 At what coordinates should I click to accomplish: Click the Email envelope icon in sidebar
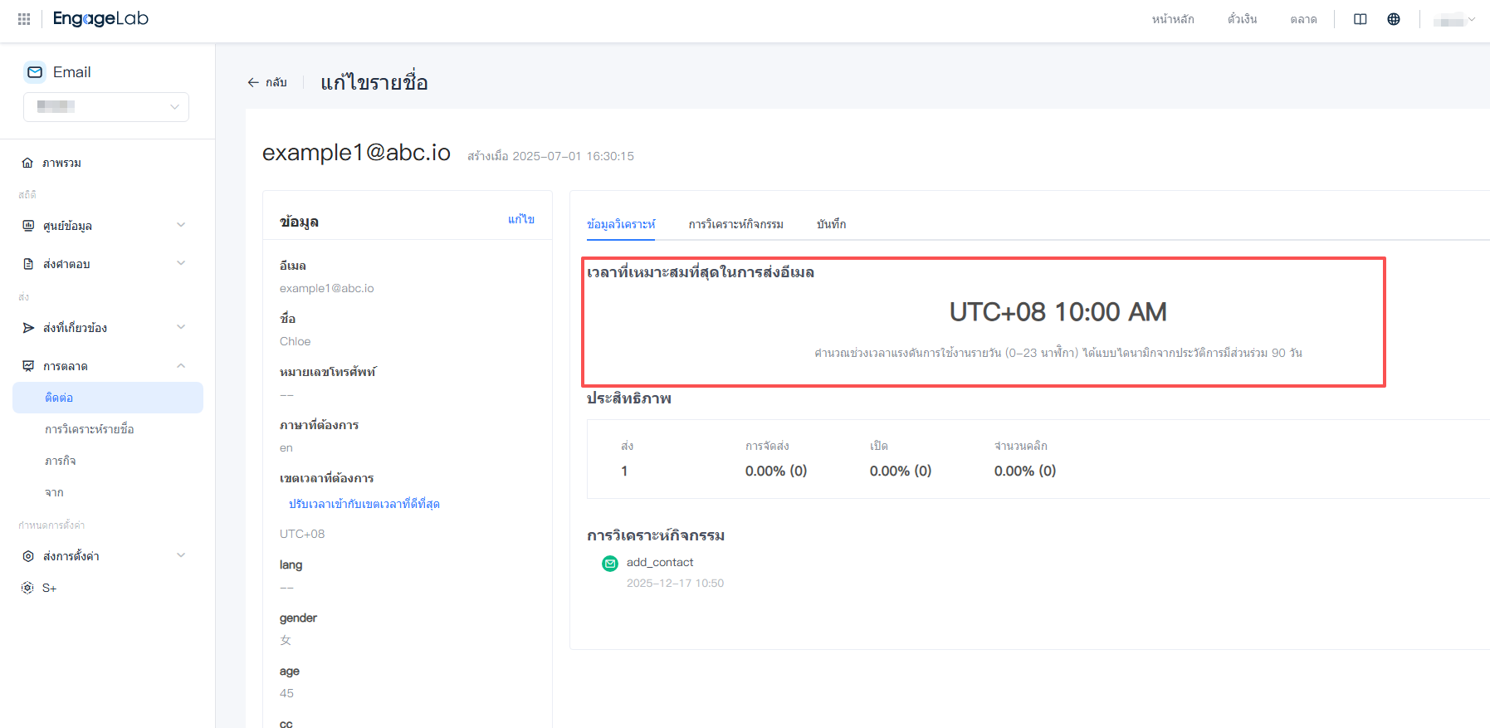[35, 72]
